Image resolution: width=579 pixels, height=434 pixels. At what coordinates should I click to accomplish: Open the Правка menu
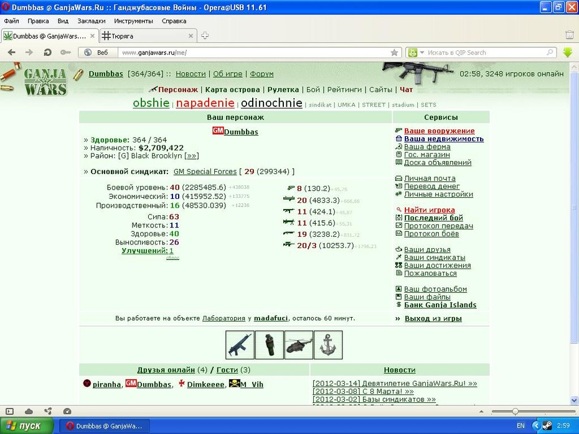38,21
